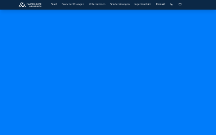Click the phone icon in the navbar
Screen dimensions: 216x135
click(171, 4)
